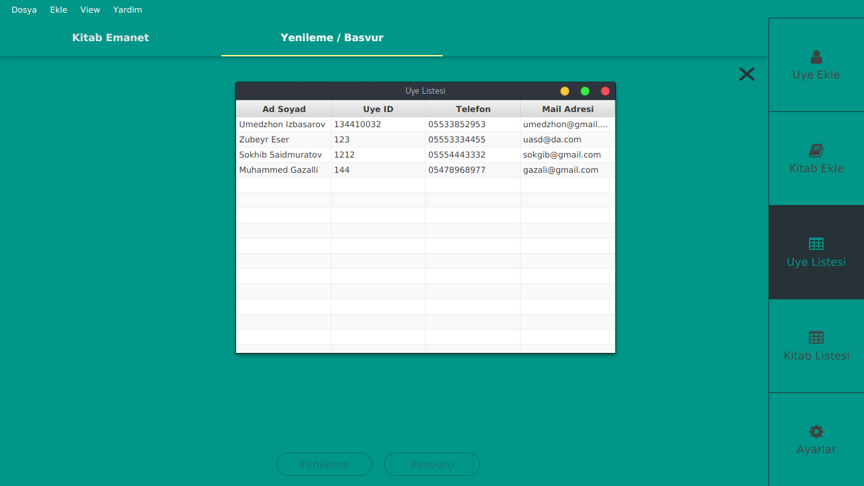Select the row for Muhammed Gazalli
Image resolution: width=864 pixels, height=486 pixels.
click(380, 170)
